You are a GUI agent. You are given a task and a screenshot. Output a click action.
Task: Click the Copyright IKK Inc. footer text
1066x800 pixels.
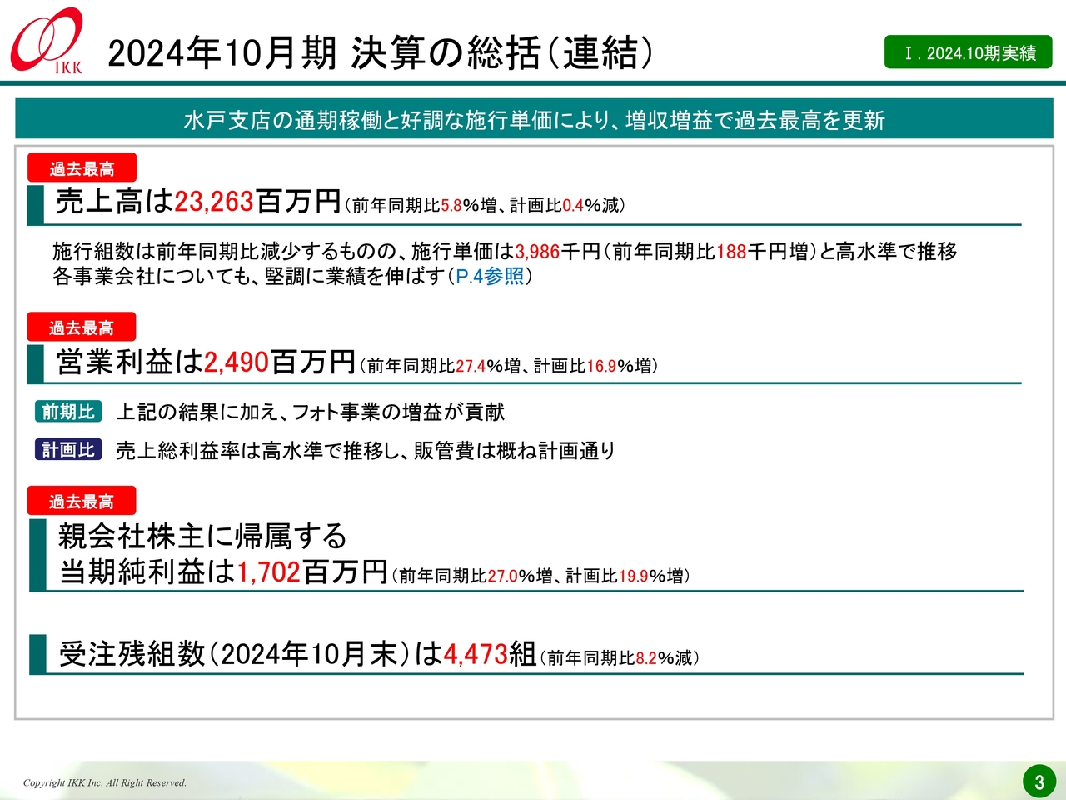pos(106,782)
